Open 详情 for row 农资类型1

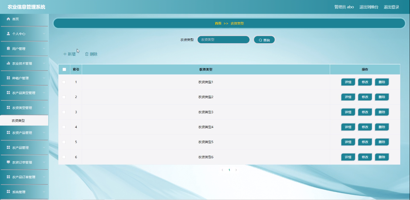point(348,82)
